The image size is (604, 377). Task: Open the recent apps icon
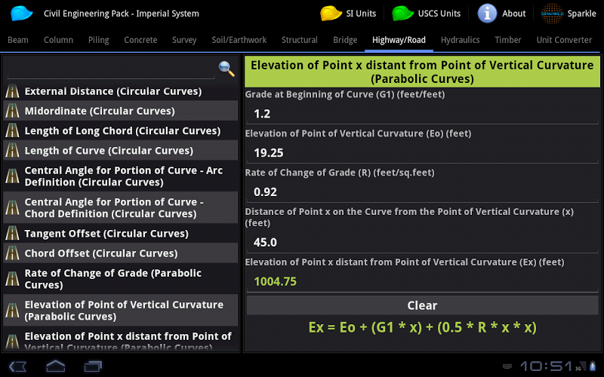pyautogui.click(x=93, y=366)
